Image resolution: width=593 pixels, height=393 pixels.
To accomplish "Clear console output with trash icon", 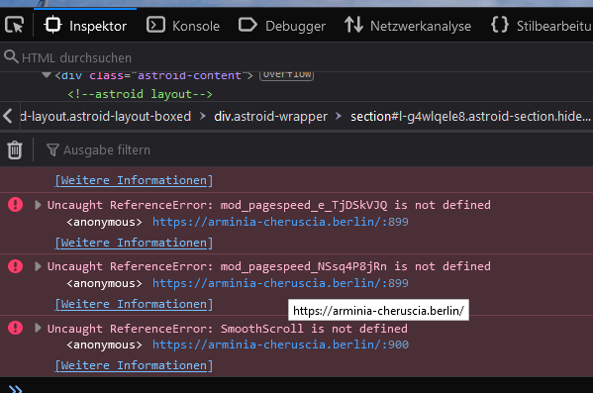I will [15, 149].
